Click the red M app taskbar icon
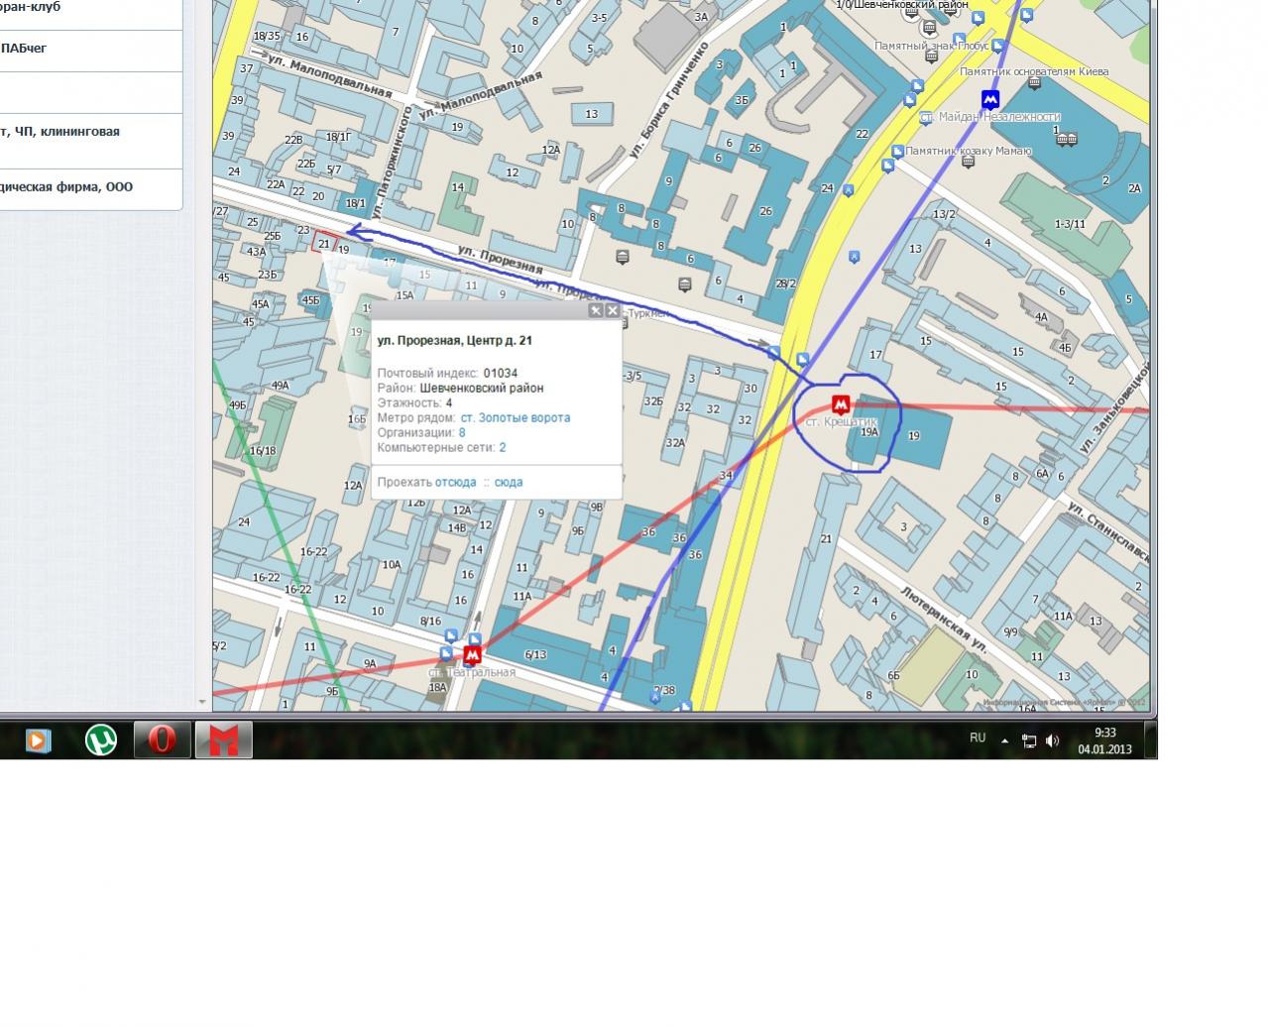The width and height of the screenshot is (1268, 1027). click(x=224, y=740)
